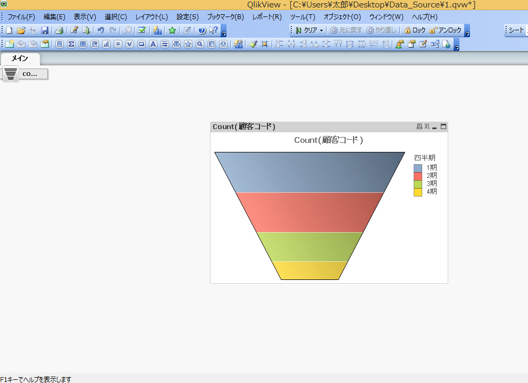The image size is (528, 383).
Task: Open the ツール(T) menu
Action: (x=303, y=17)
